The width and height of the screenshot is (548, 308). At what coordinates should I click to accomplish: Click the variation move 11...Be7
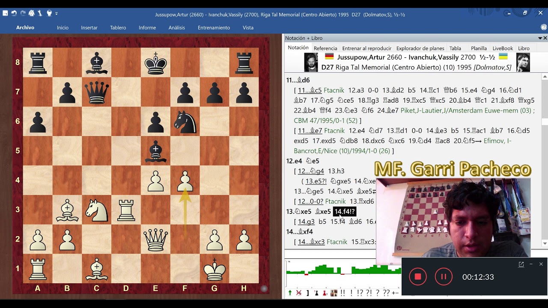pos(310,130)
